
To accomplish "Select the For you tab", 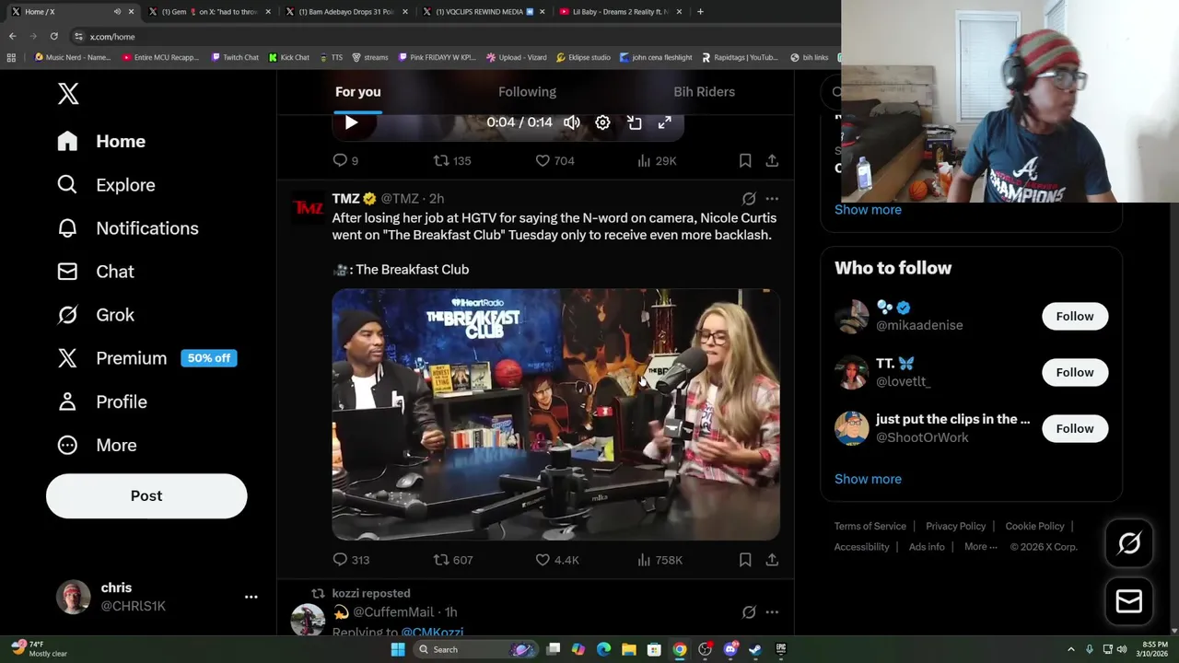I will 357,92.
